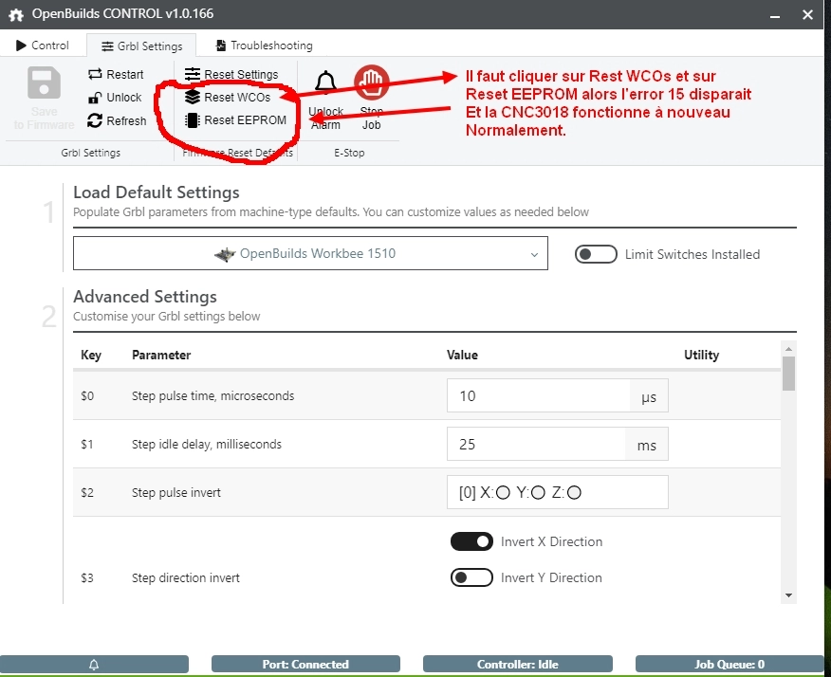This screenshot has width=831, height=677.
Task: Click the Value column header
Action: (x=462, y=355)
